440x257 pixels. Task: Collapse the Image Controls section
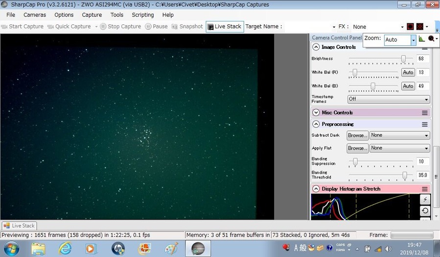316,47
